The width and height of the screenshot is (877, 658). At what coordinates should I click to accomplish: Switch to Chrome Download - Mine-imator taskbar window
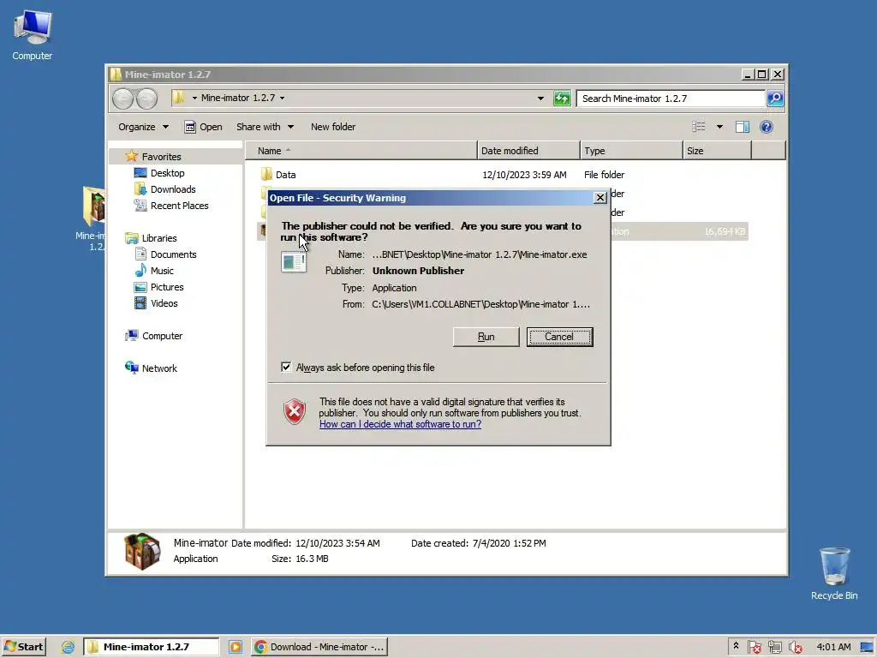(319, 647)
